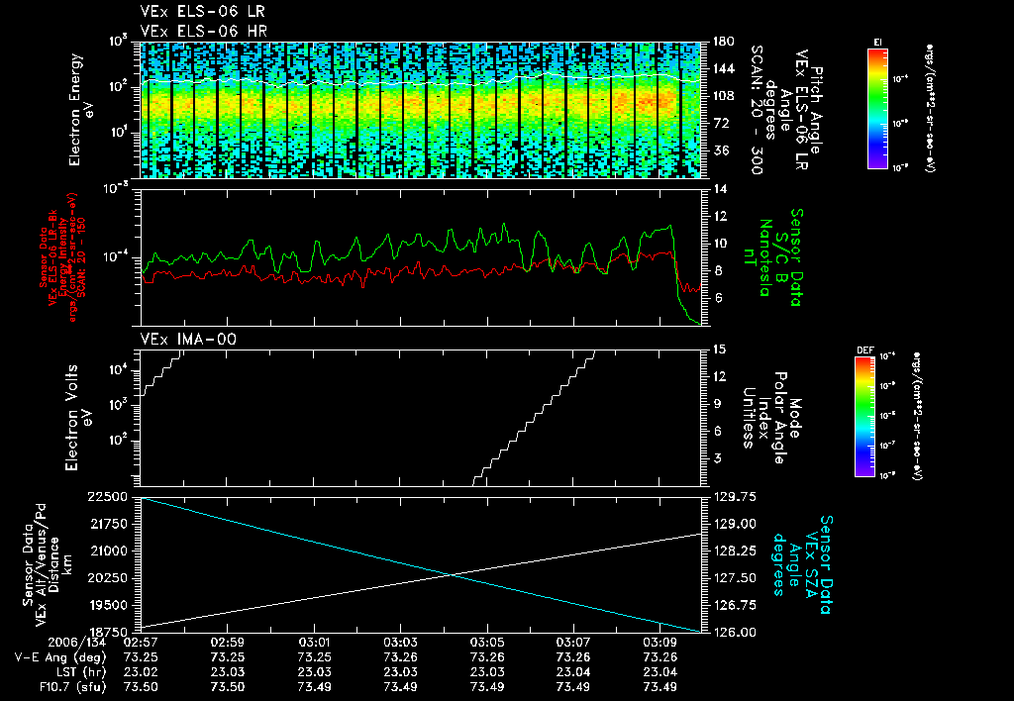The width and height of the screenshot is (1014, 701).
Task: Click the 15 polar angle index tick
Action: (x=720, y=350)
